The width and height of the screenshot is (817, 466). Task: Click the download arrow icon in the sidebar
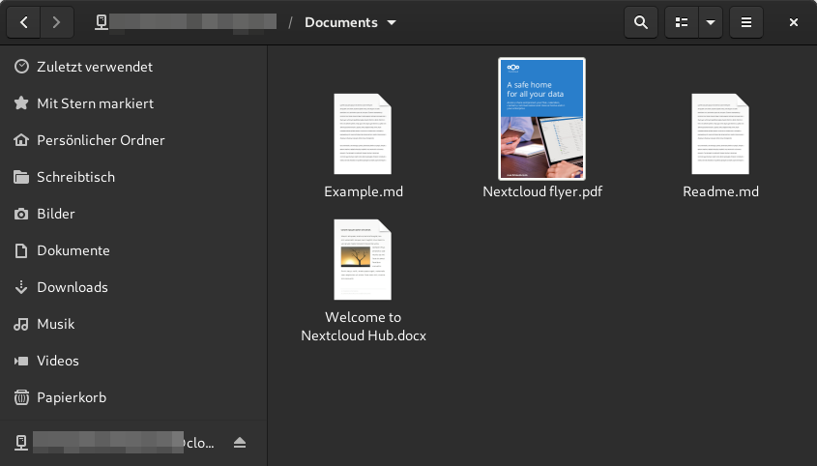(x=21, y=287)
